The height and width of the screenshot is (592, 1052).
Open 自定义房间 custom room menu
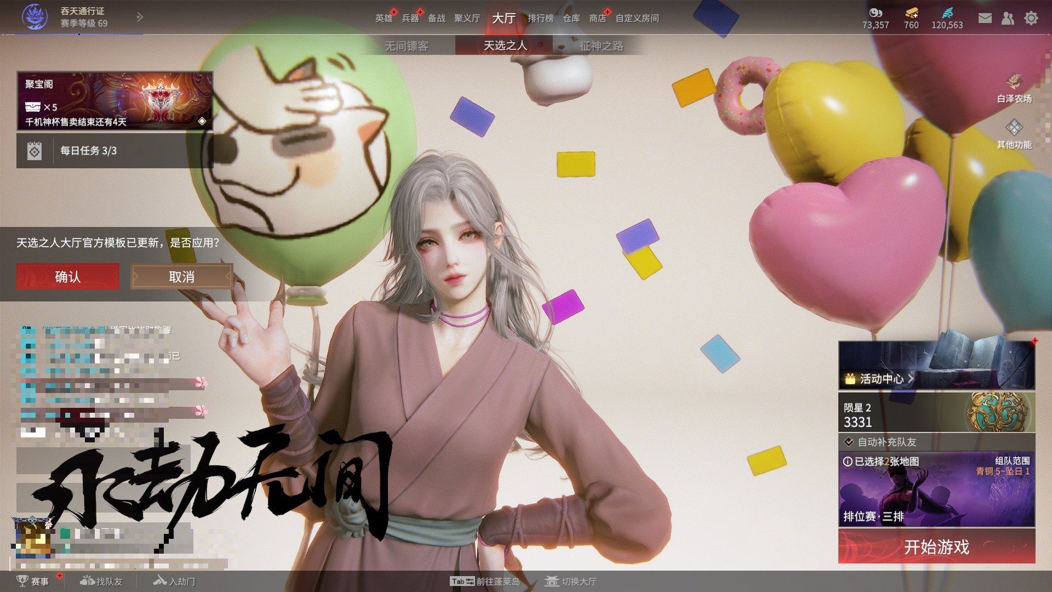pyautogui.click(x=637, y=18)
